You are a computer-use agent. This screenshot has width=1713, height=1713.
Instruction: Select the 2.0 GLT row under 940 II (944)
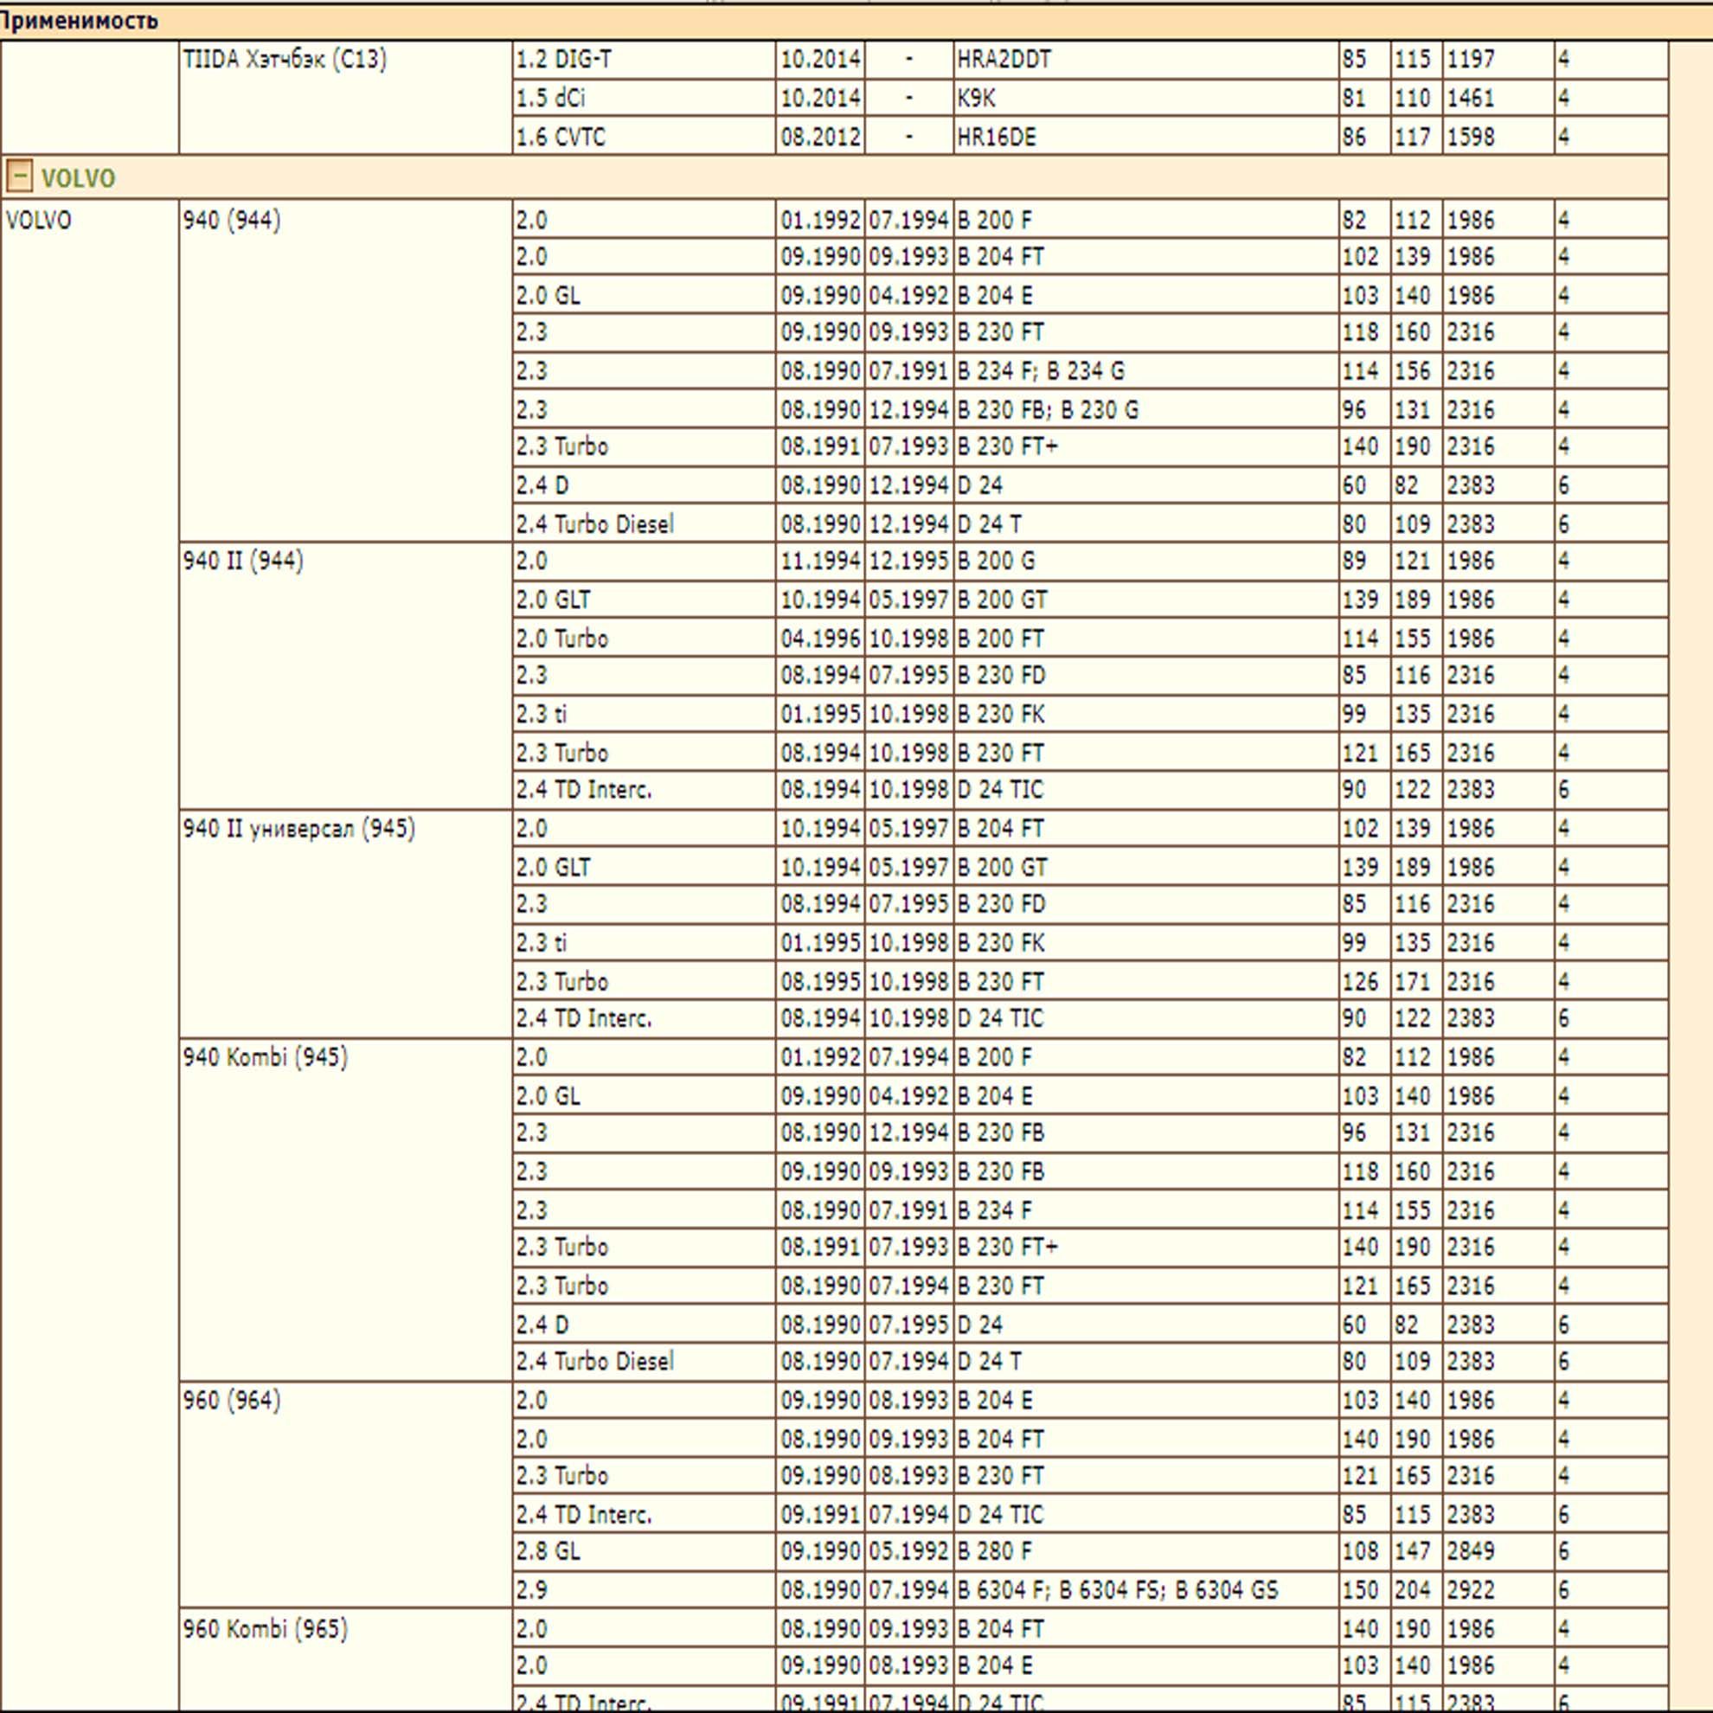click(1090, 600)
